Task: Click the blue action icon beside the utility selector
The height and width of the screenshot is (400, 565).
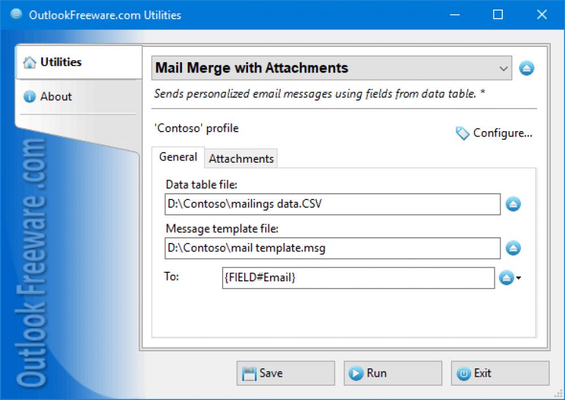Action: [x=527, y=68]
